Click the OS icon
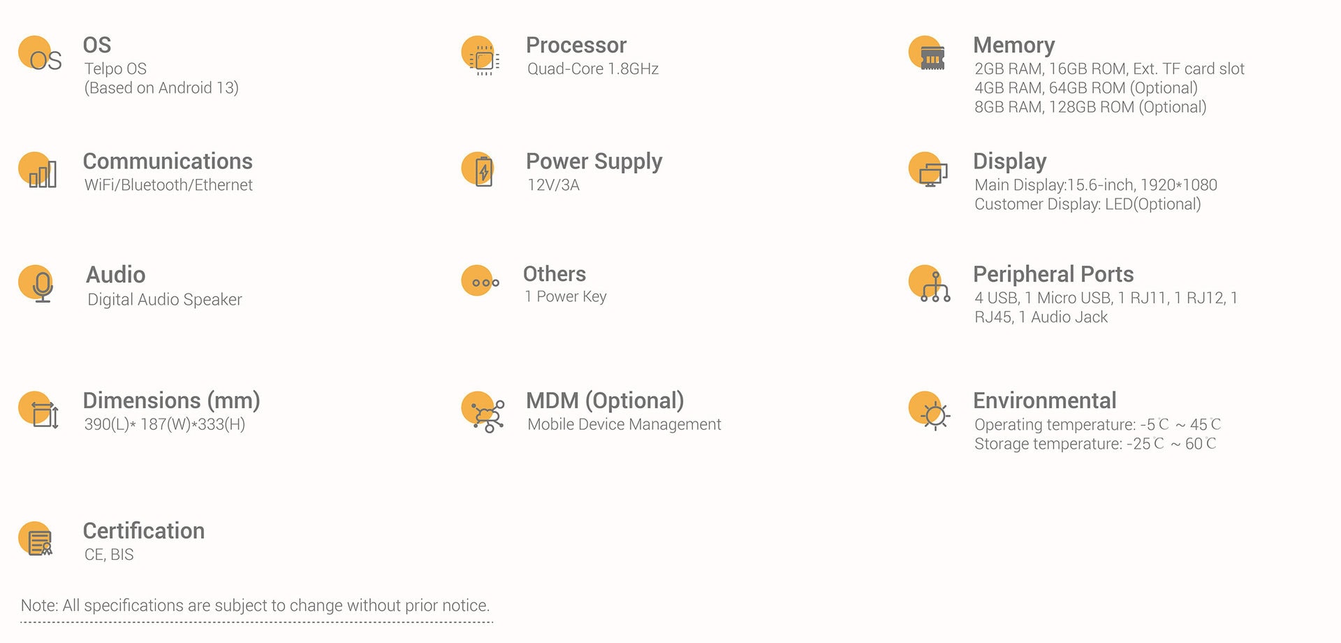The width and height of the screenshot is (1341, 643). coord(40,55)
